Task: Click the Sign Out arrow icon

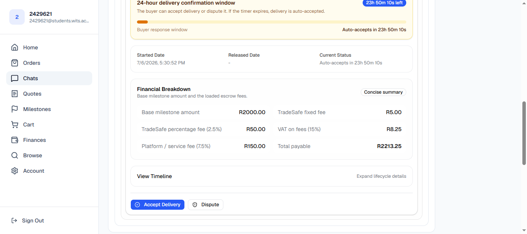Action: [x=14, y=221]
